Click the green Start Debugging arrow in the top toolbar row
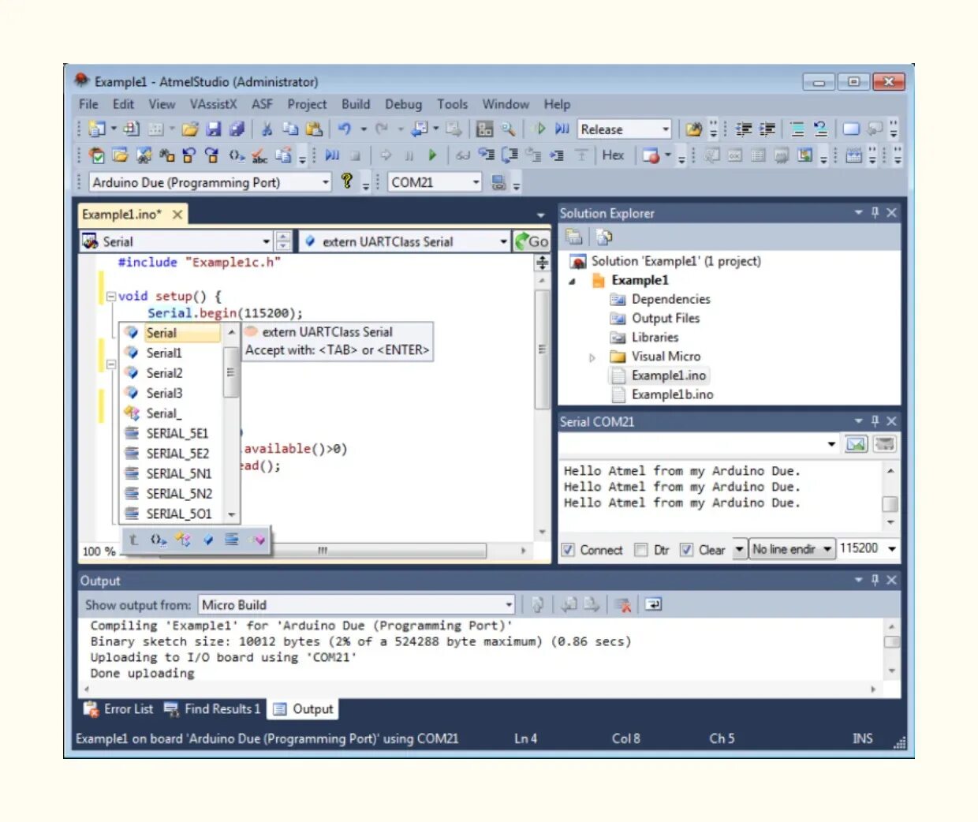The height and width of the screenshot is (822, 978). 540,129
